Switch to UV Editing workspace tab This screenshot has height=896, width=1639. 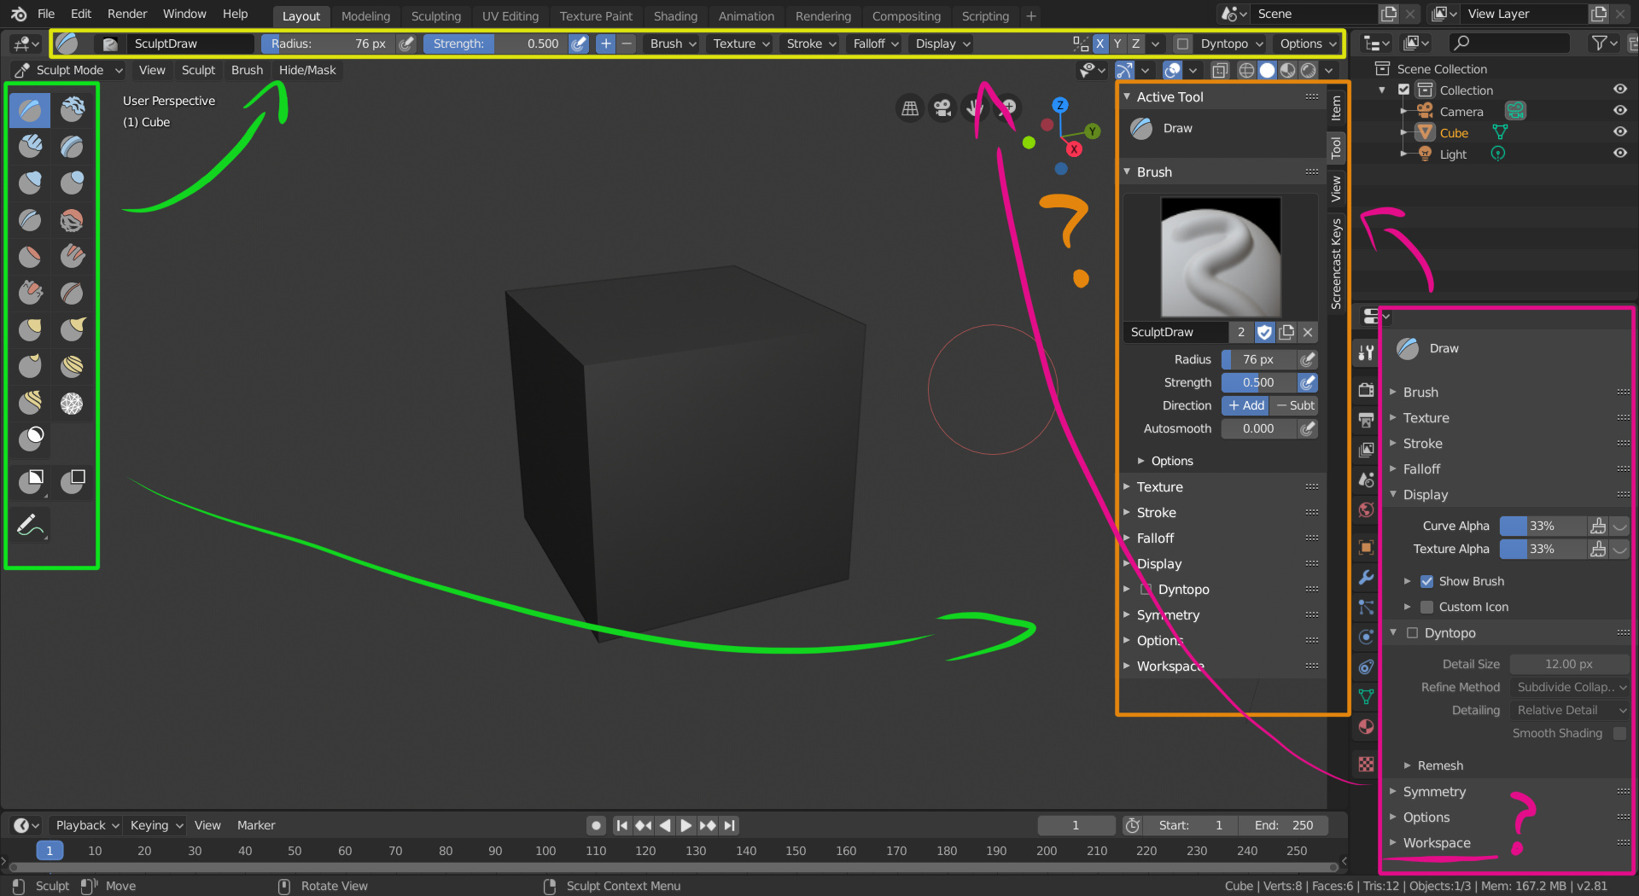click(x=510, y=15)
